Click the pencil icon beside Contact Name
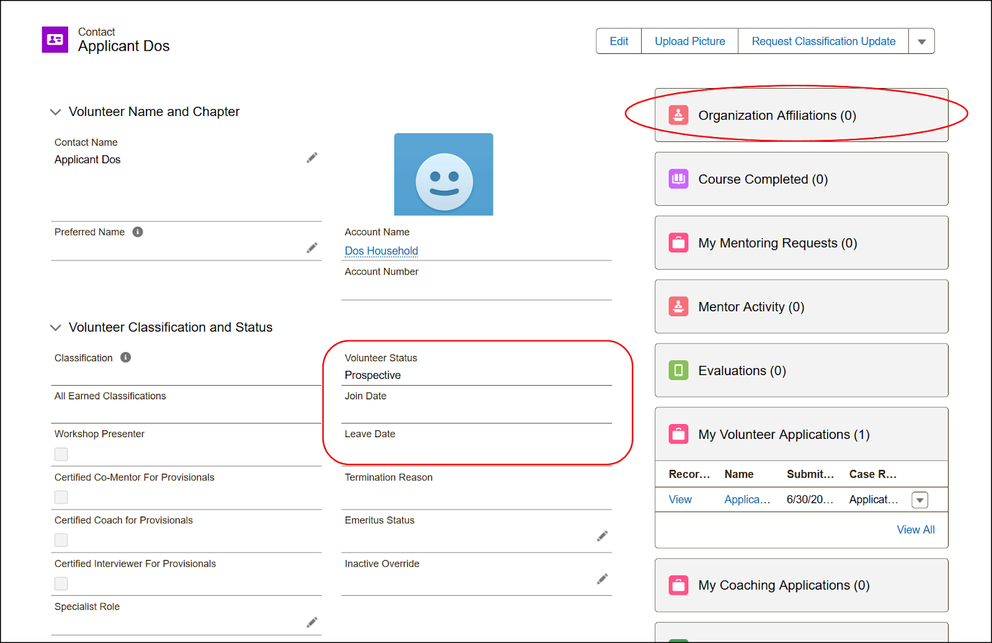Viewport: 992px width, 643px height. click(312, 158)
